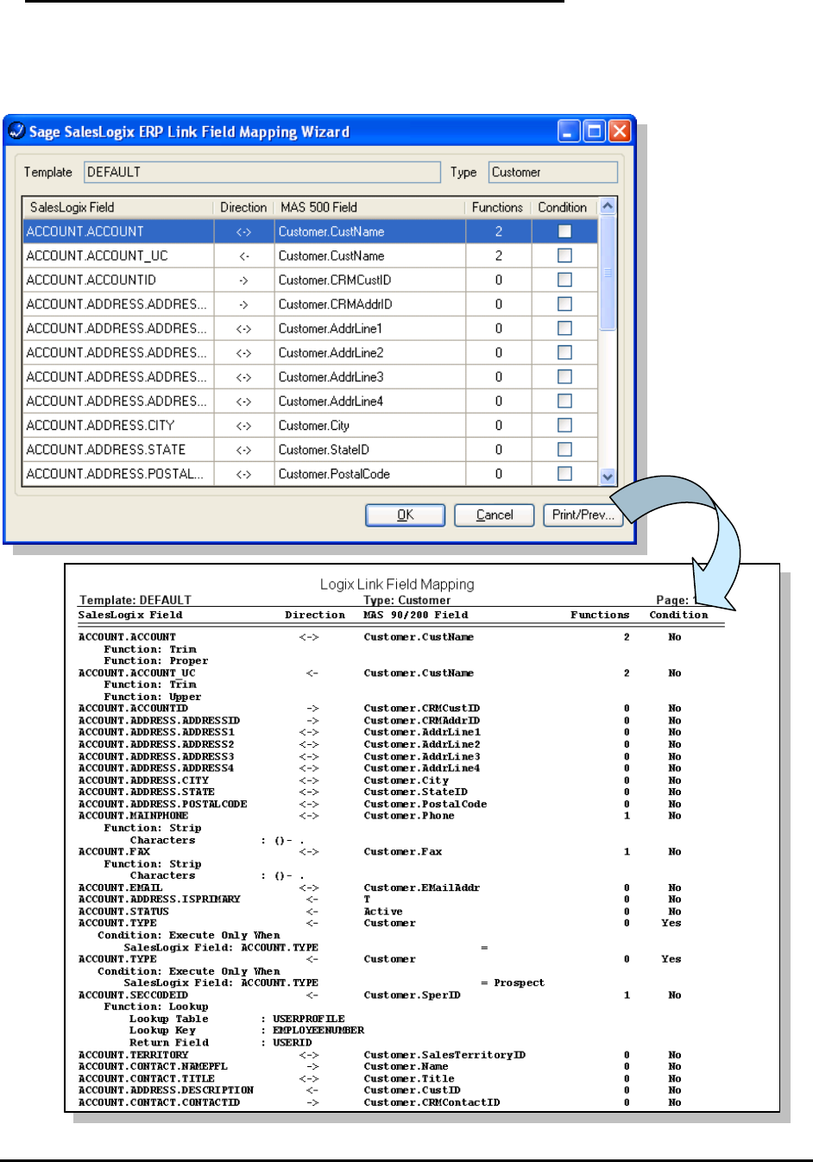
Task: Minimize the Field Mapping Wizard window
Action: point(568,131)
